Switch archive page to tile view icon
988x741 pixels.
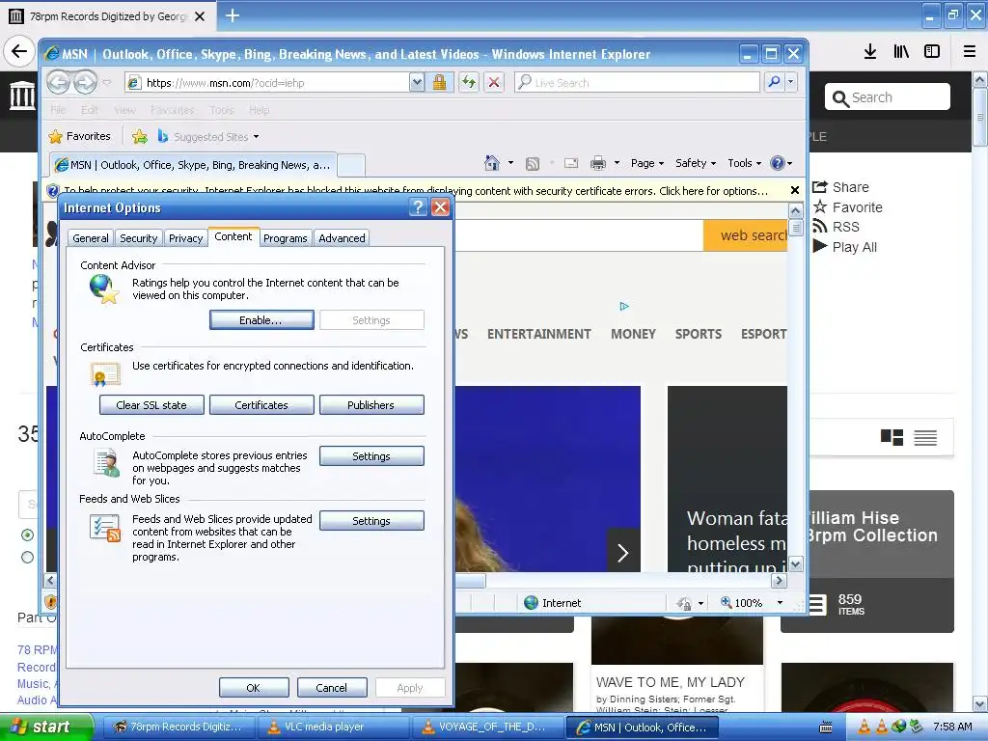click(x=892, y=437)
